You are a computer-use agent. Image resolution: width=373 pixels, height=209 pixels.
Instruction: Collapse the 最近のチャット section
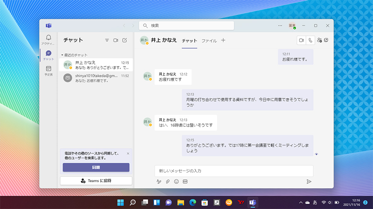63,55
